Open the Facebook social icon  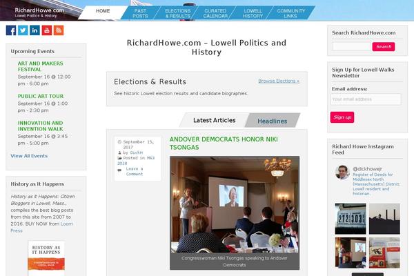(11, 30)
